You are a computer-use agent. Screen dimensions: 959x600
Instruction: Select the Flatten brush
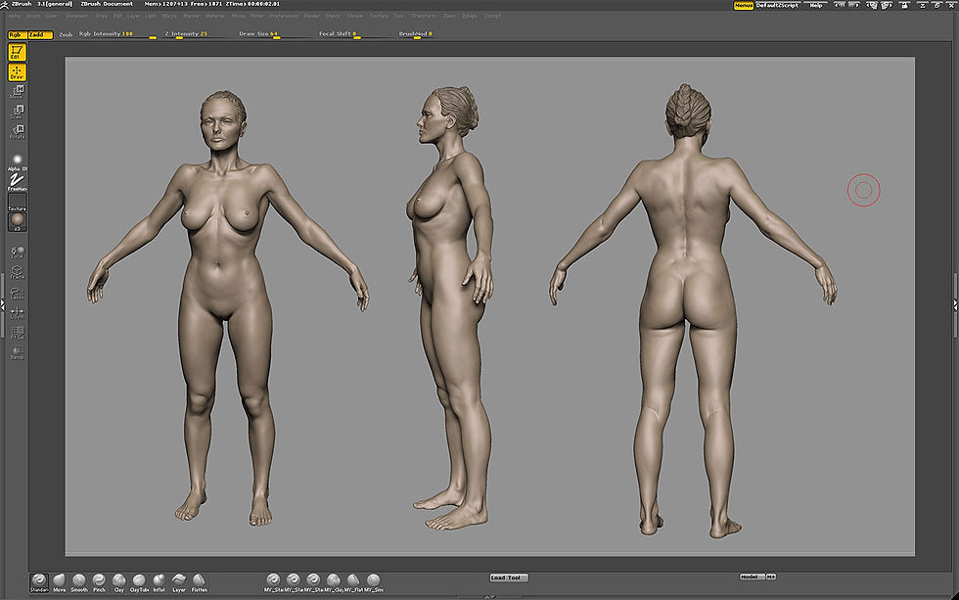click(x=198, y=581)
